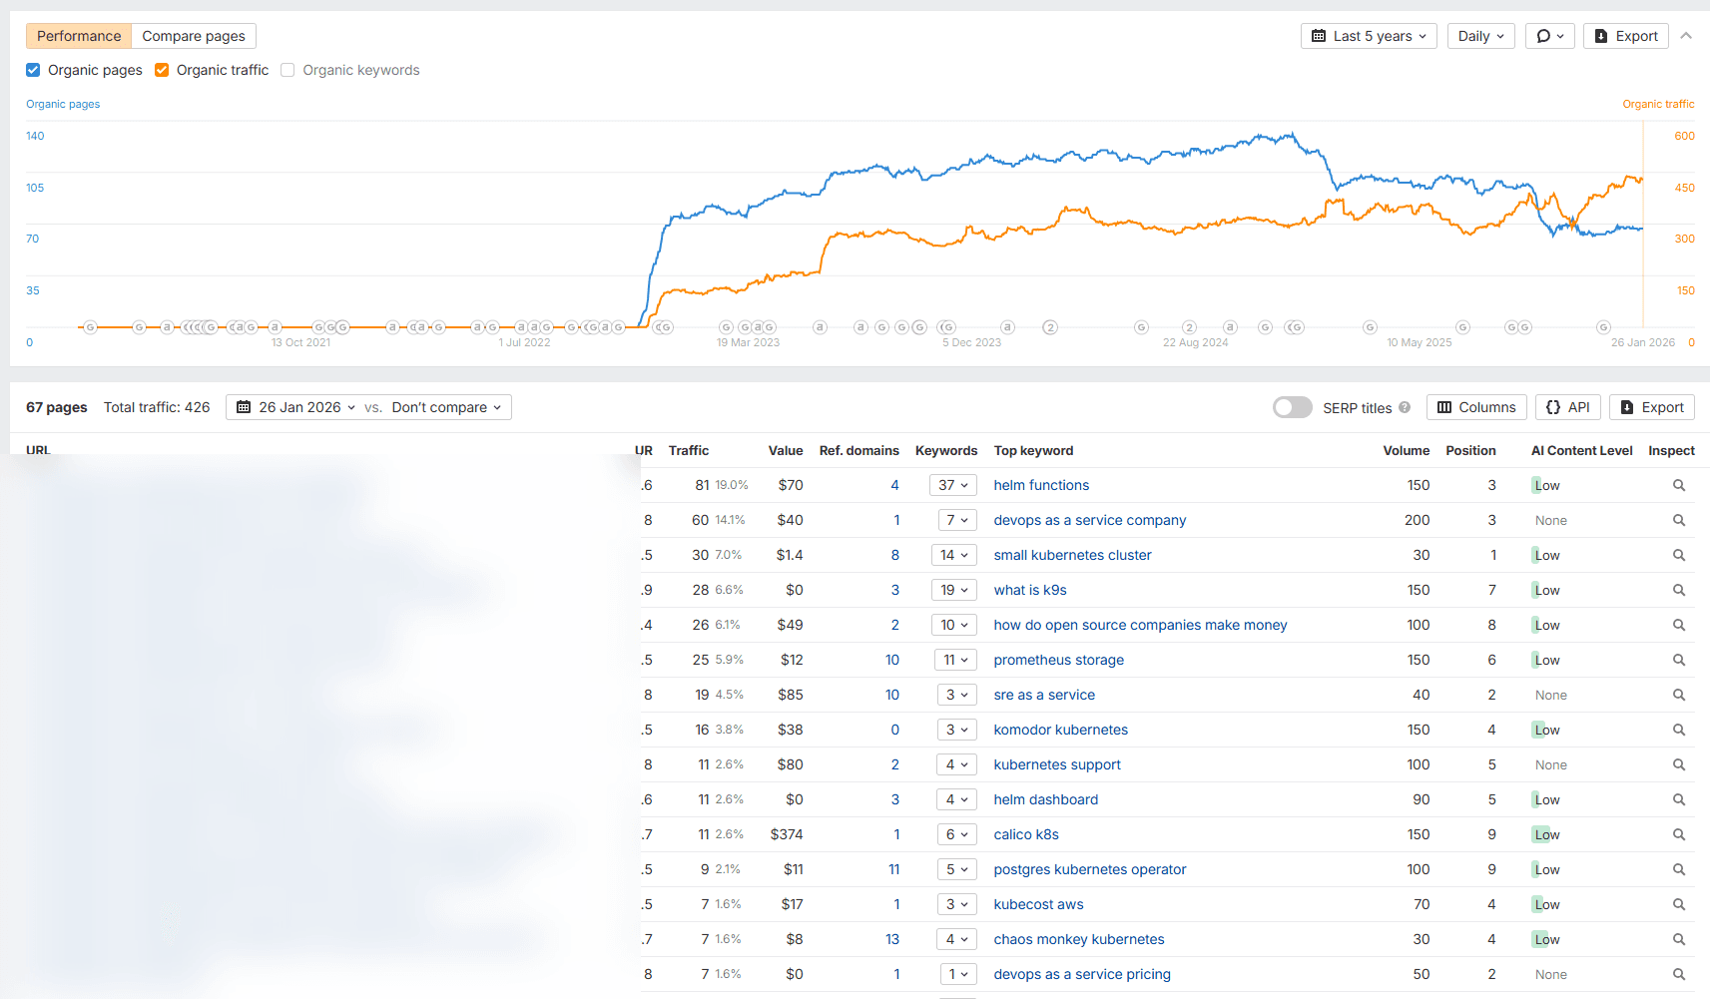Screen dimensions: 1710x999
Task: Open the 10 referring domains for sre as a service
Action: pos(892,695)
